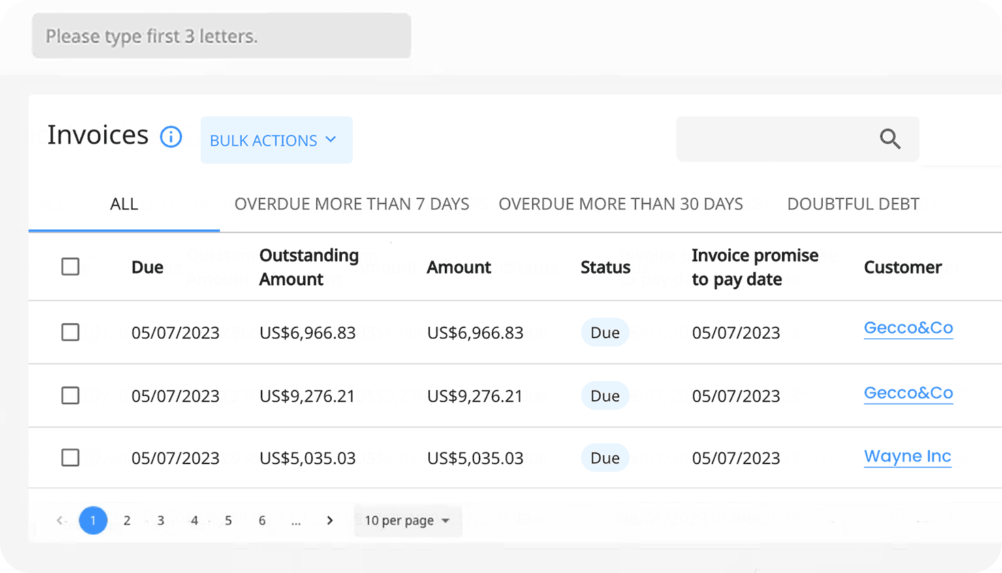Open the Overdue More Than 30 Days tab
Image resolution: width=1002 pixels, height=573 pixels.
click(x=621, y=204)
